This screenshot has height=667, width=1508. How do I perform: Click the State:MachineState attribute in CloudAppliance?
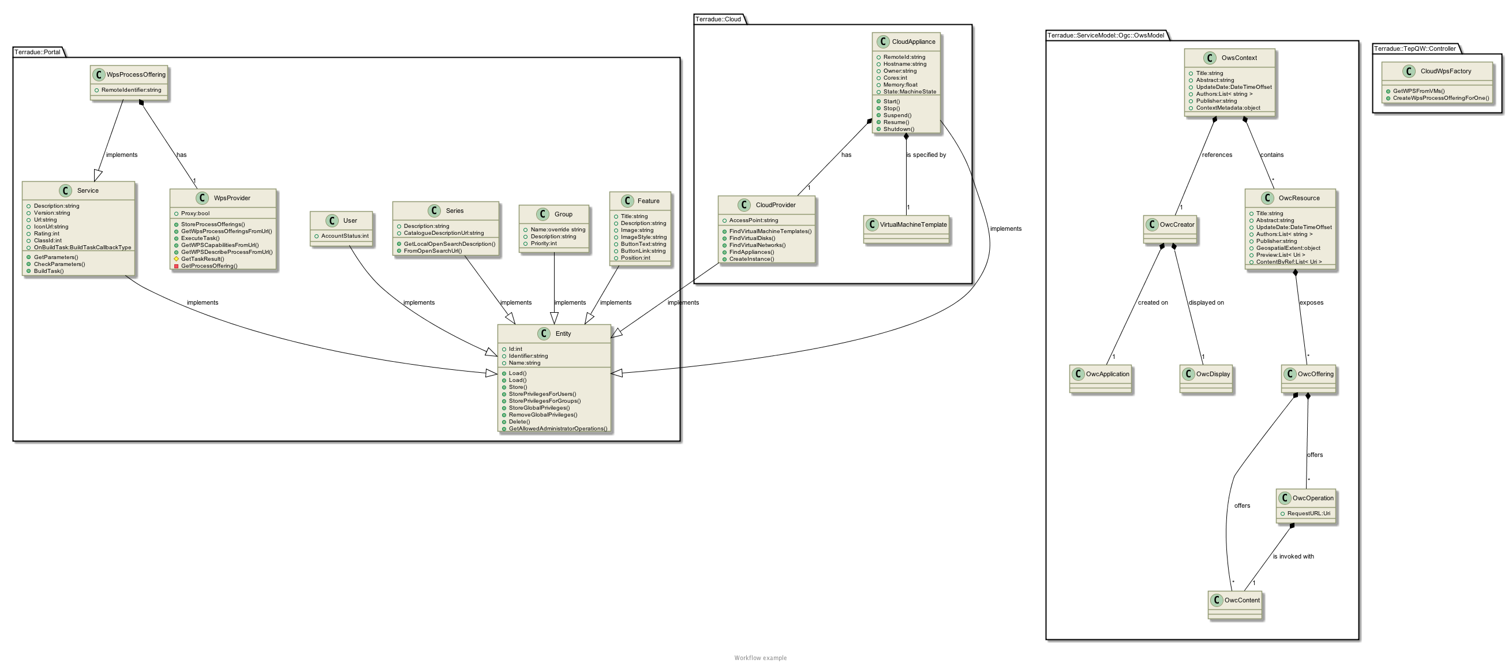[910, 92]
